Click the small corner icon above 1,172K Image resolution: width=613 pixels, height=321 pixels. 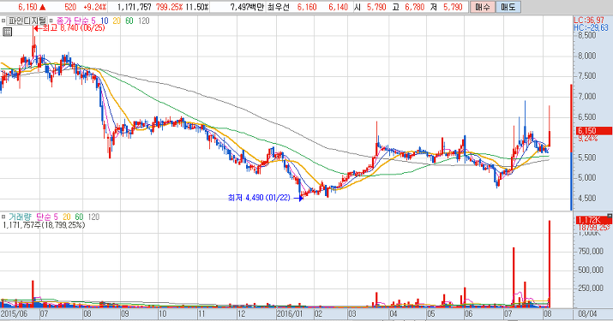coord(610,216)
